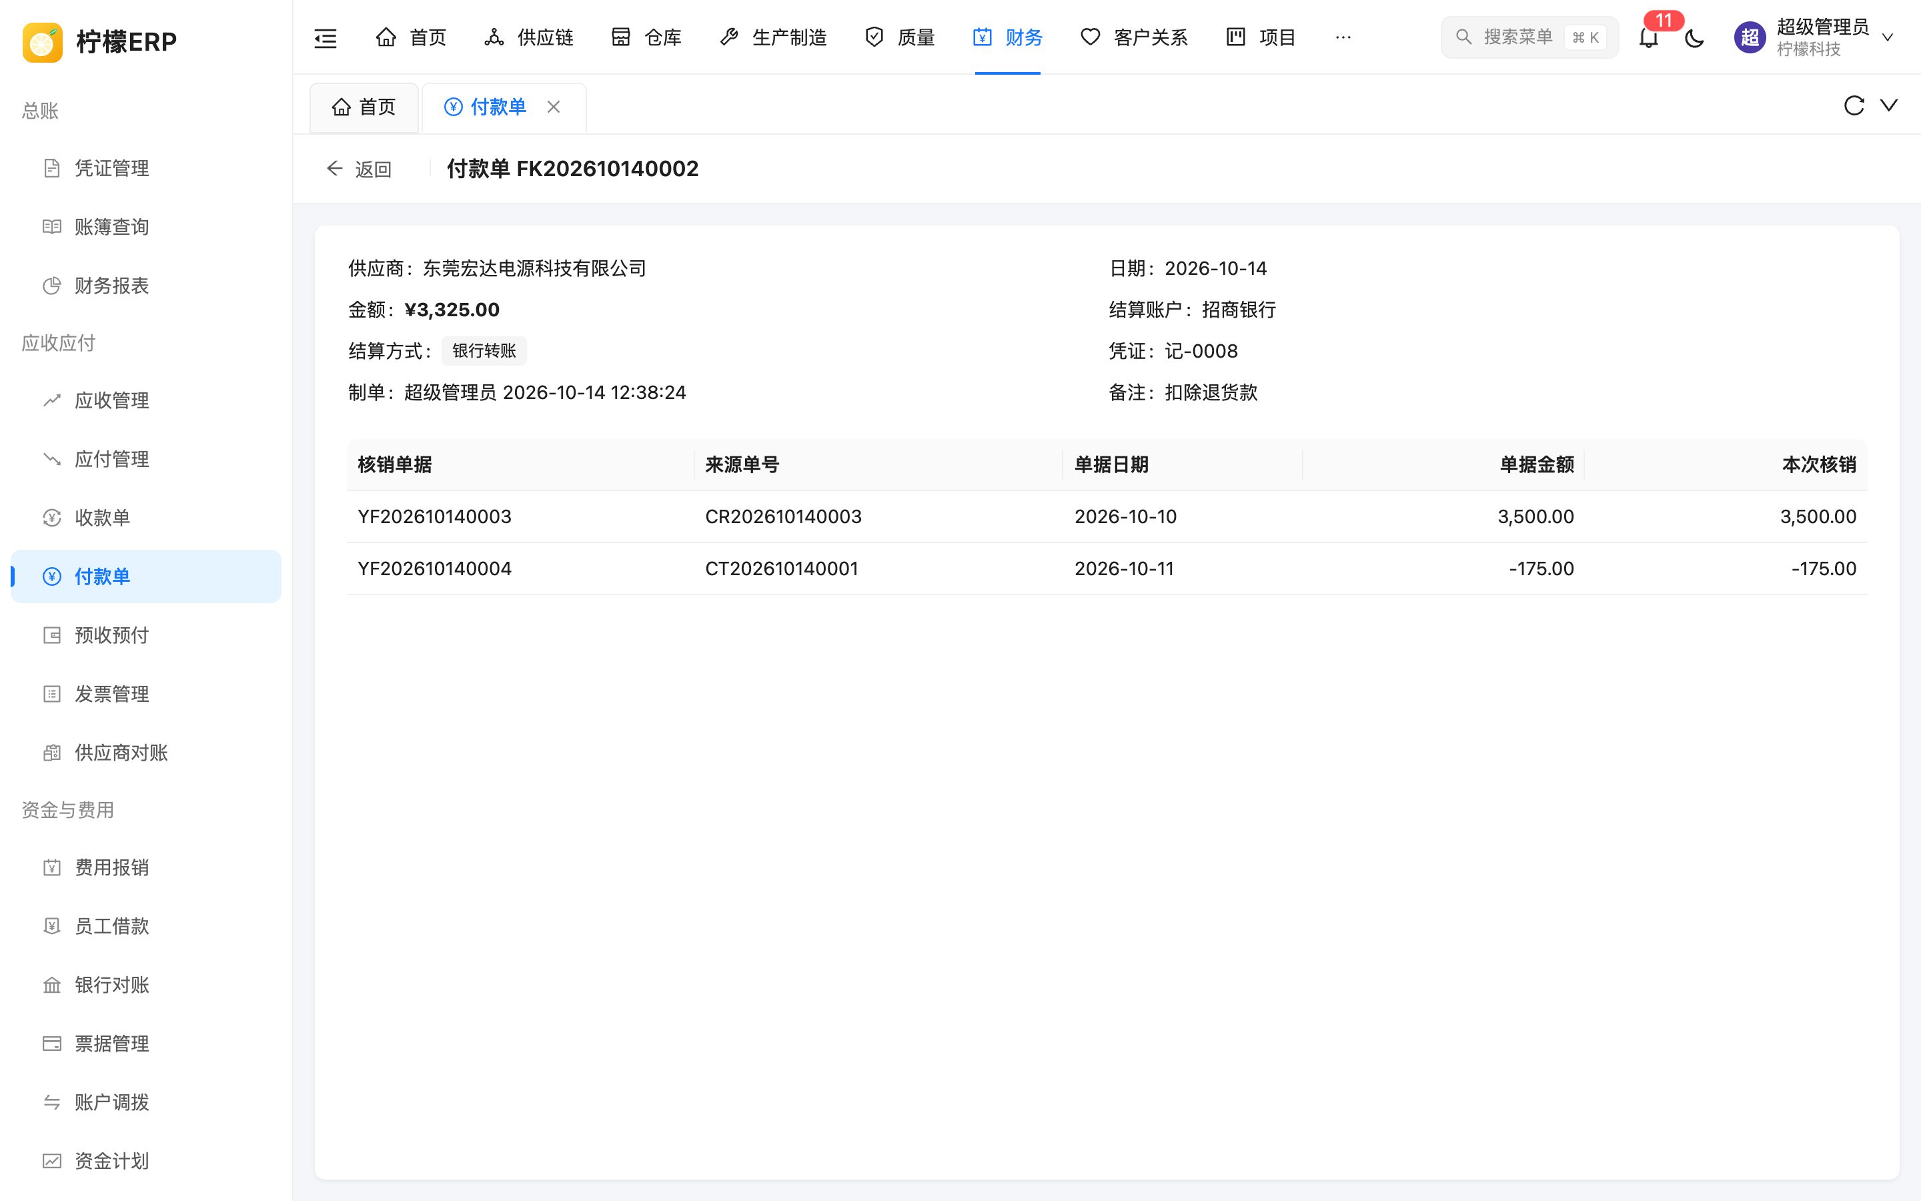The width and height of the screenshot is (1921, 1201).
Task: Click the 超 user avatar
Action: pyautogui.click(x=1750, y=37)
